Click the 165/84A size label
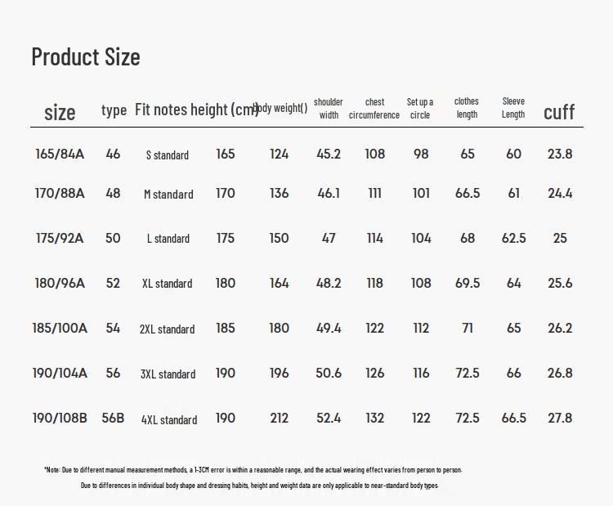Image resolution: width=613 pixels, height=506 pixels. 60,154
